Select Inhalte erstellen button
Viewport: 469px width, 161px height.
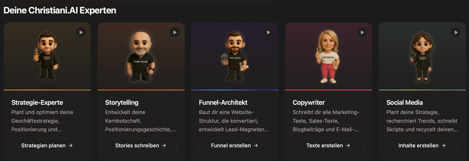422,145
